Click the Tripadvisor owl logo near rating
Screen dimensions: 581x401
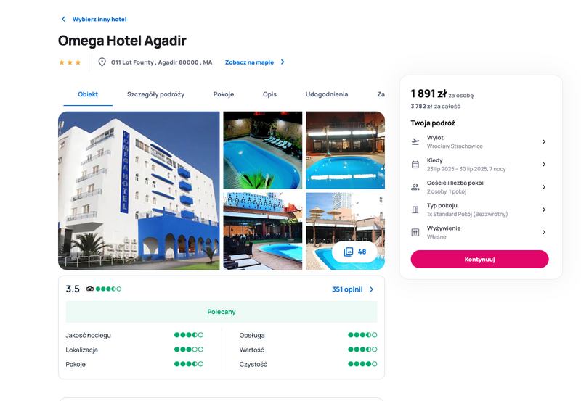(x=89, y=289)
